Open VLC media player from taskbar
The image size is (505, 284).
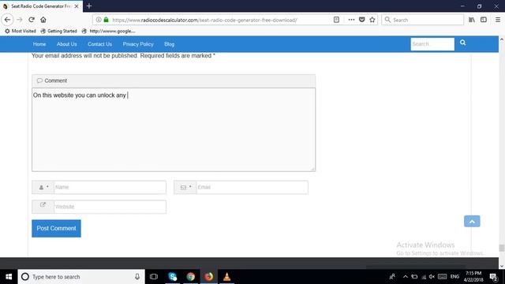pyautogui.click(x=226, y=277)
